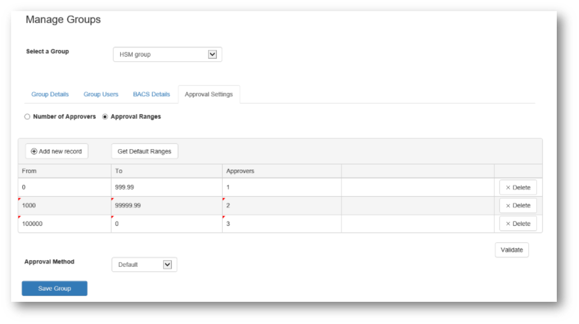Screen dimensions: 579x324
Task: Save the group settings
Action: pyautogui.click(x=55, y=288)
